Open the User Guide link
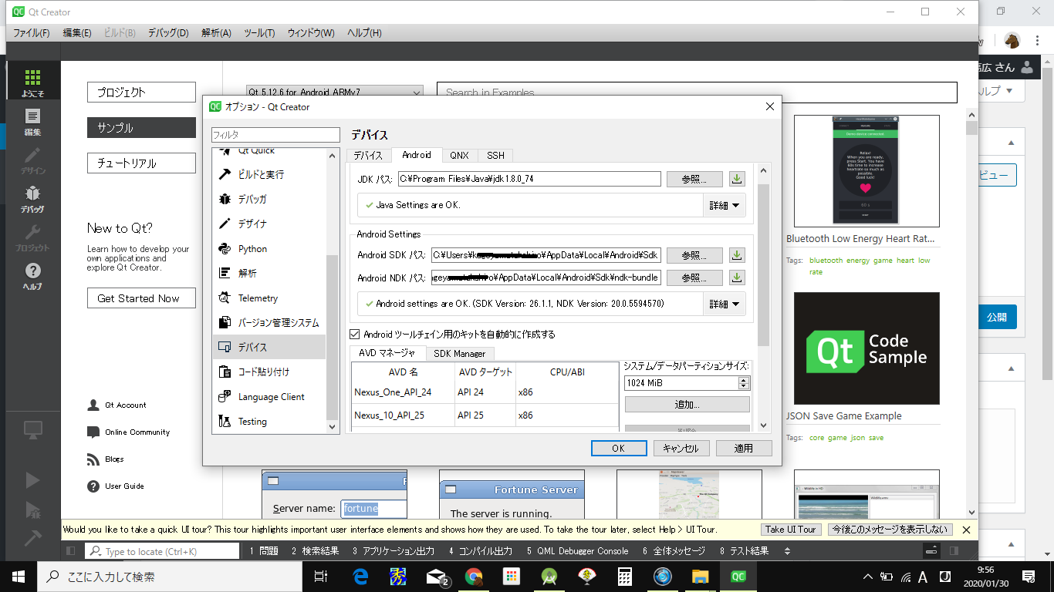The image size is (1054, 592). point(124,486)
